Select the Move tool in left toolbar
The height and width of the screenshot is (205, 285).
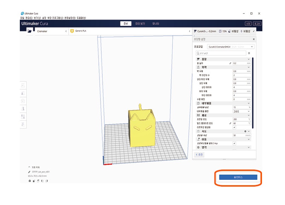tap(23, 85)
